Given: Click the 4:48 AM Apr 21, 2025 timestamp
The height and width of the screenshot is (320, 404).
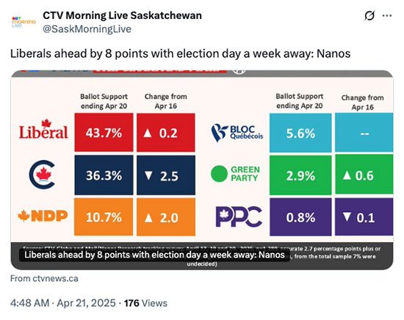Looking at the screenshot, I should (x=63, y=303).
